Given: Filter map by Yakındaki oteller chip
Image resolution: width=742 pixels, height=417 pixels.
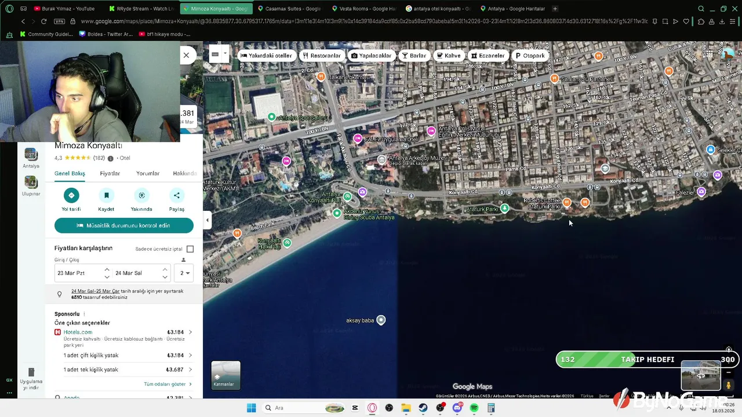Looking at the screenshot, I should 267,56.
